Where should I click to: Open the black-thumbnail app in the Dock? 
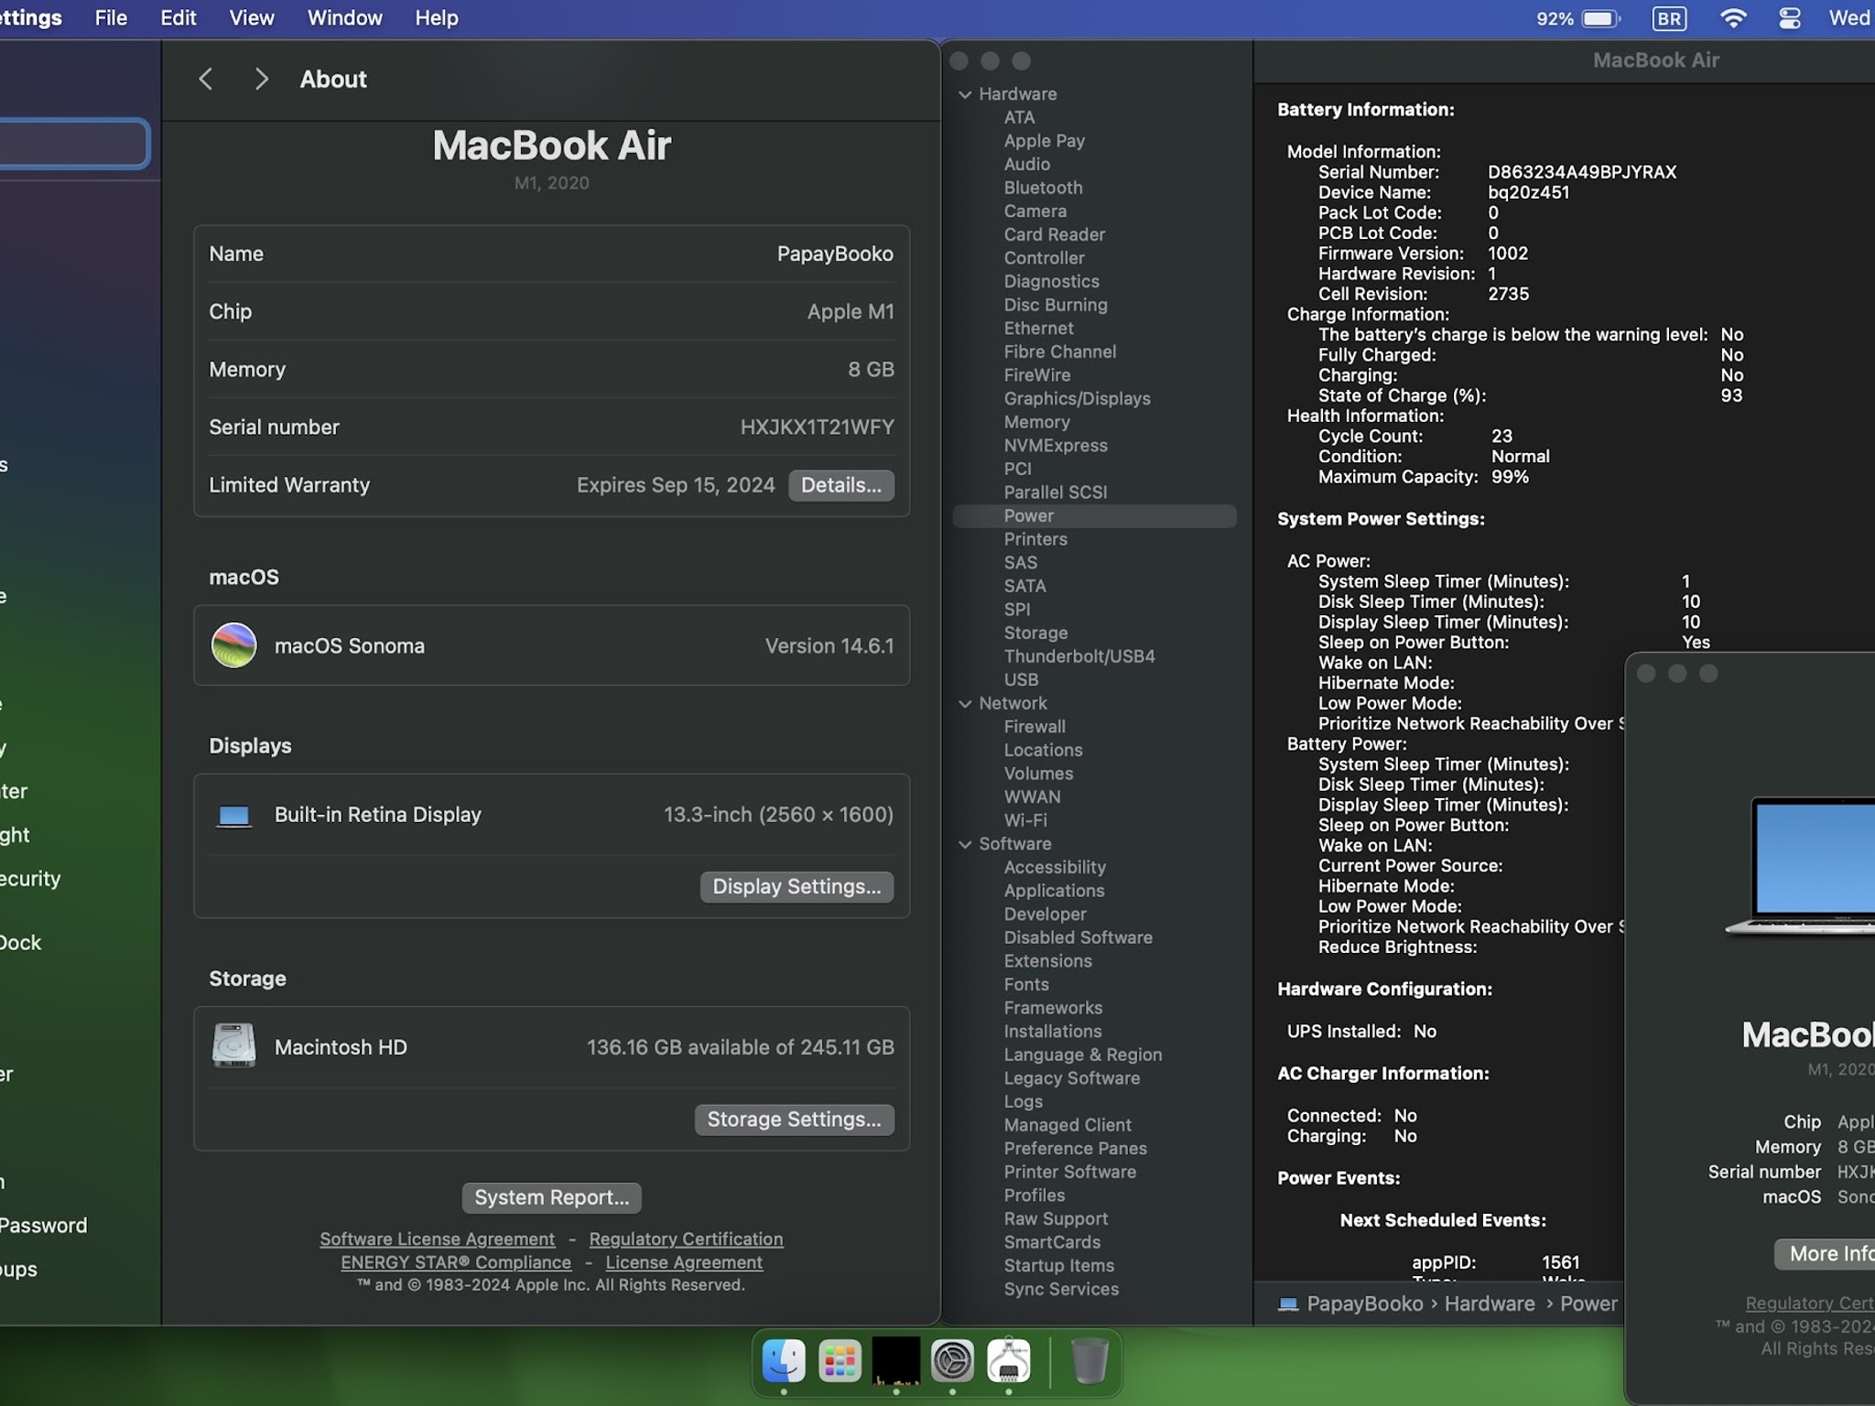(x=896, y=1360)
